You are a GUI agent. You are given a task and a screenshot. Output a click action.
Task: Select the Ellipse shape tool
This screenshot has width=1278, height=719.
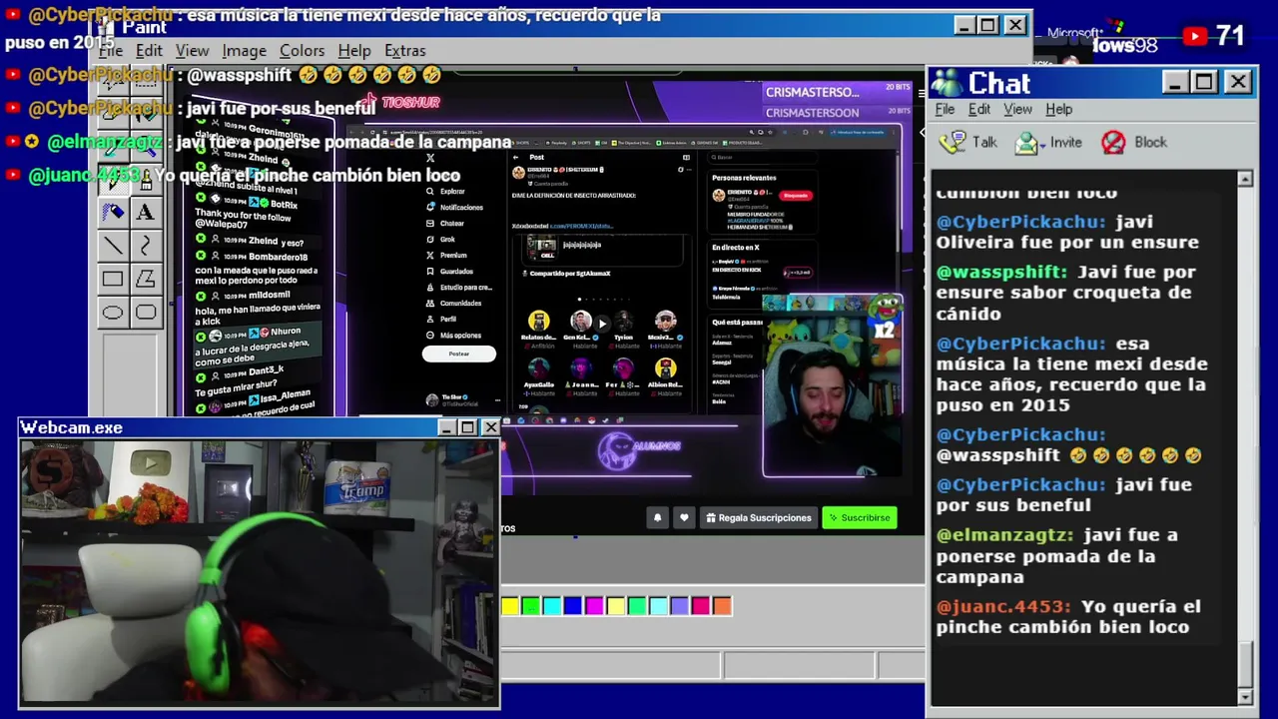pyautogui.click(x=113, y=313)
